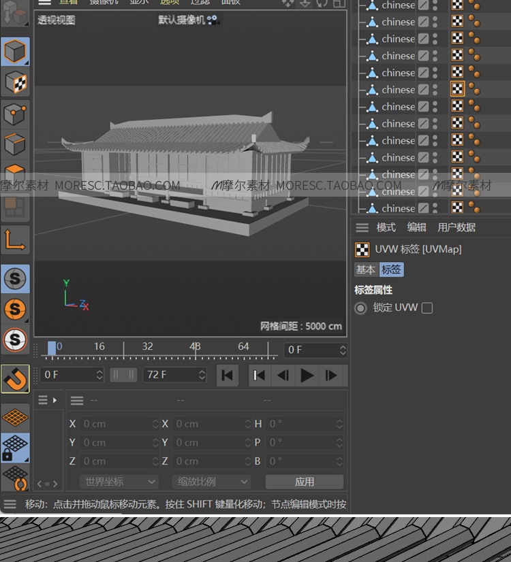Open the 缩放比例 dropdown
Screen dimensions: 511x562
(211, 482)
